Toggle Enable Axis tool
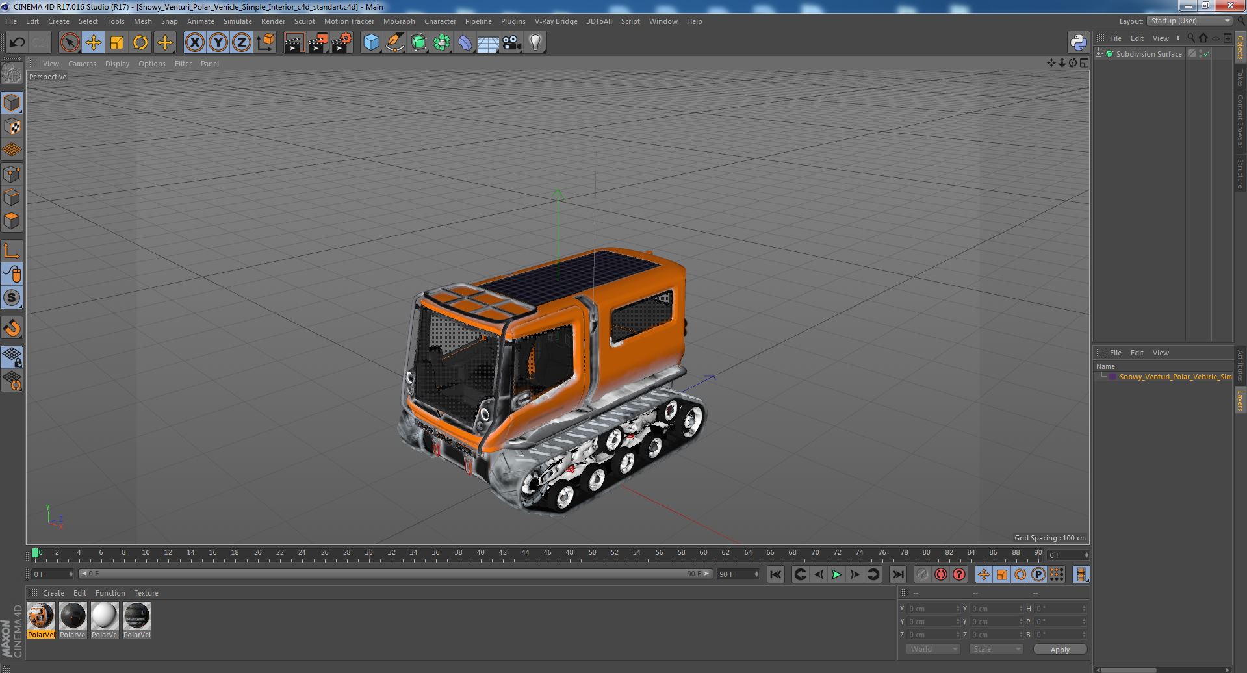 (12, 251)
